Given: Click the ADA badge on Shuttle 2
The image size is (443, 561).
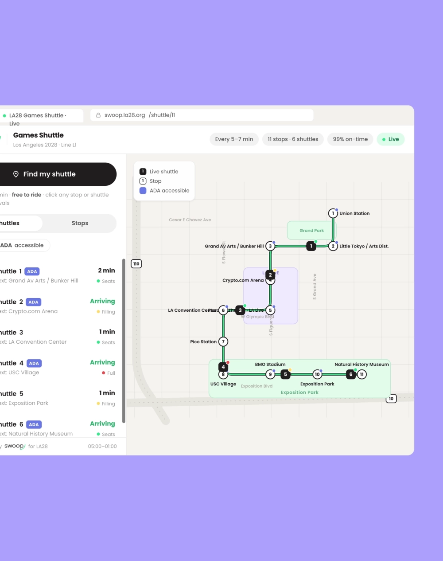Looking at the screenshot, I should [33, 302].
